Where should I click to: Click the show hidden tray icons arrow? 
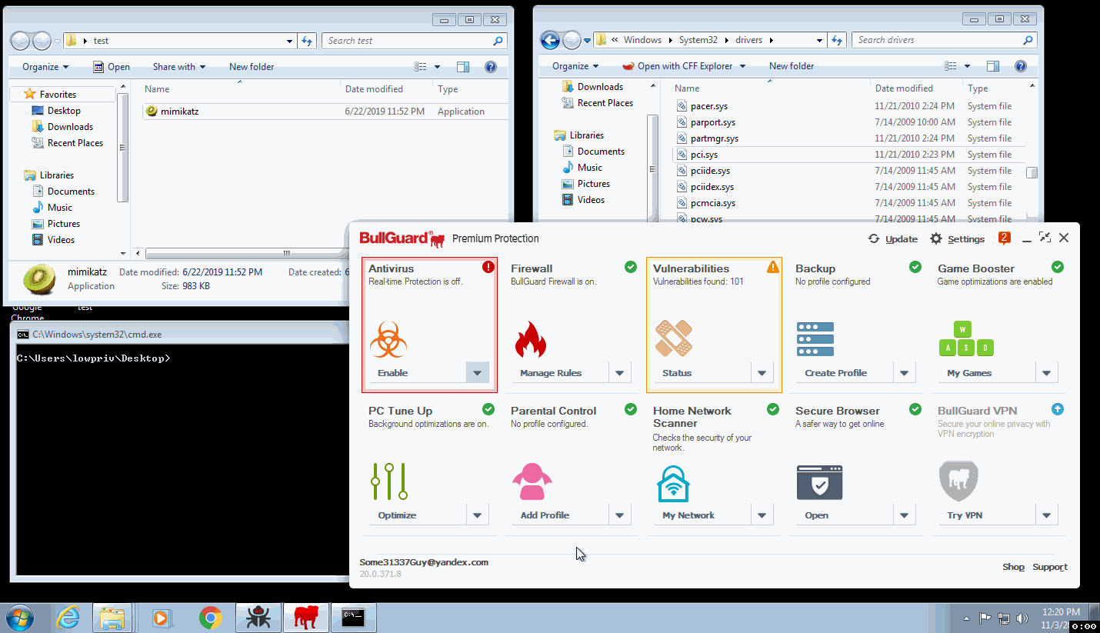pyautogui.click(x=966, y=618)
